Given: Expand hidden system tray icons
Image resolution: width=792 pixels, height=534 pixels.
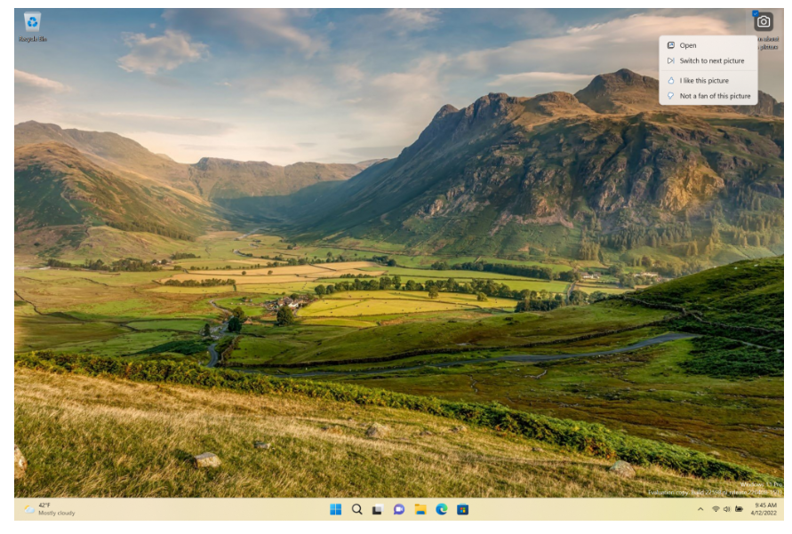Looking at the screenshot, I should point(700,508).
